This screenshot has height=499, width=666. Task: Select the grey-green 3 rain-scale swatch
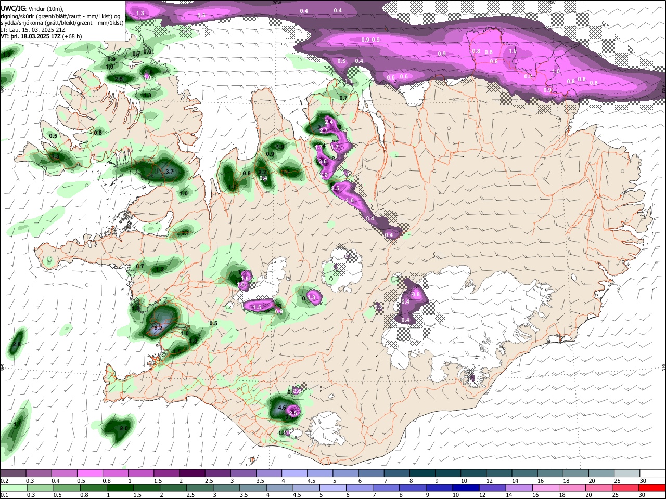click(x=226, y=488)
